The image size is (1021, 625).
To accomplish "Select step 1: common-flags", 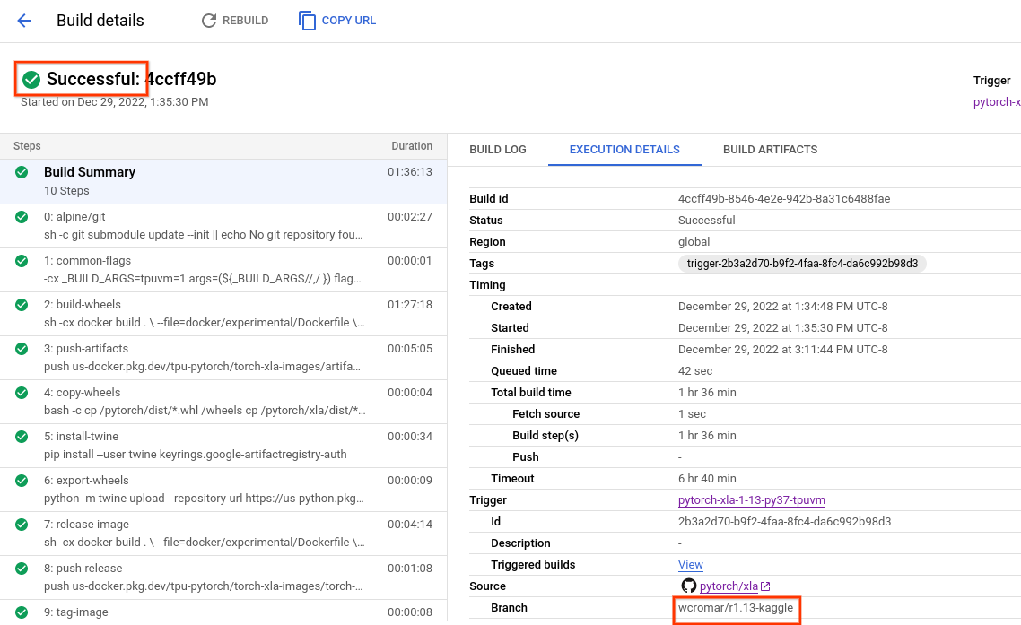I will point(223,270).
